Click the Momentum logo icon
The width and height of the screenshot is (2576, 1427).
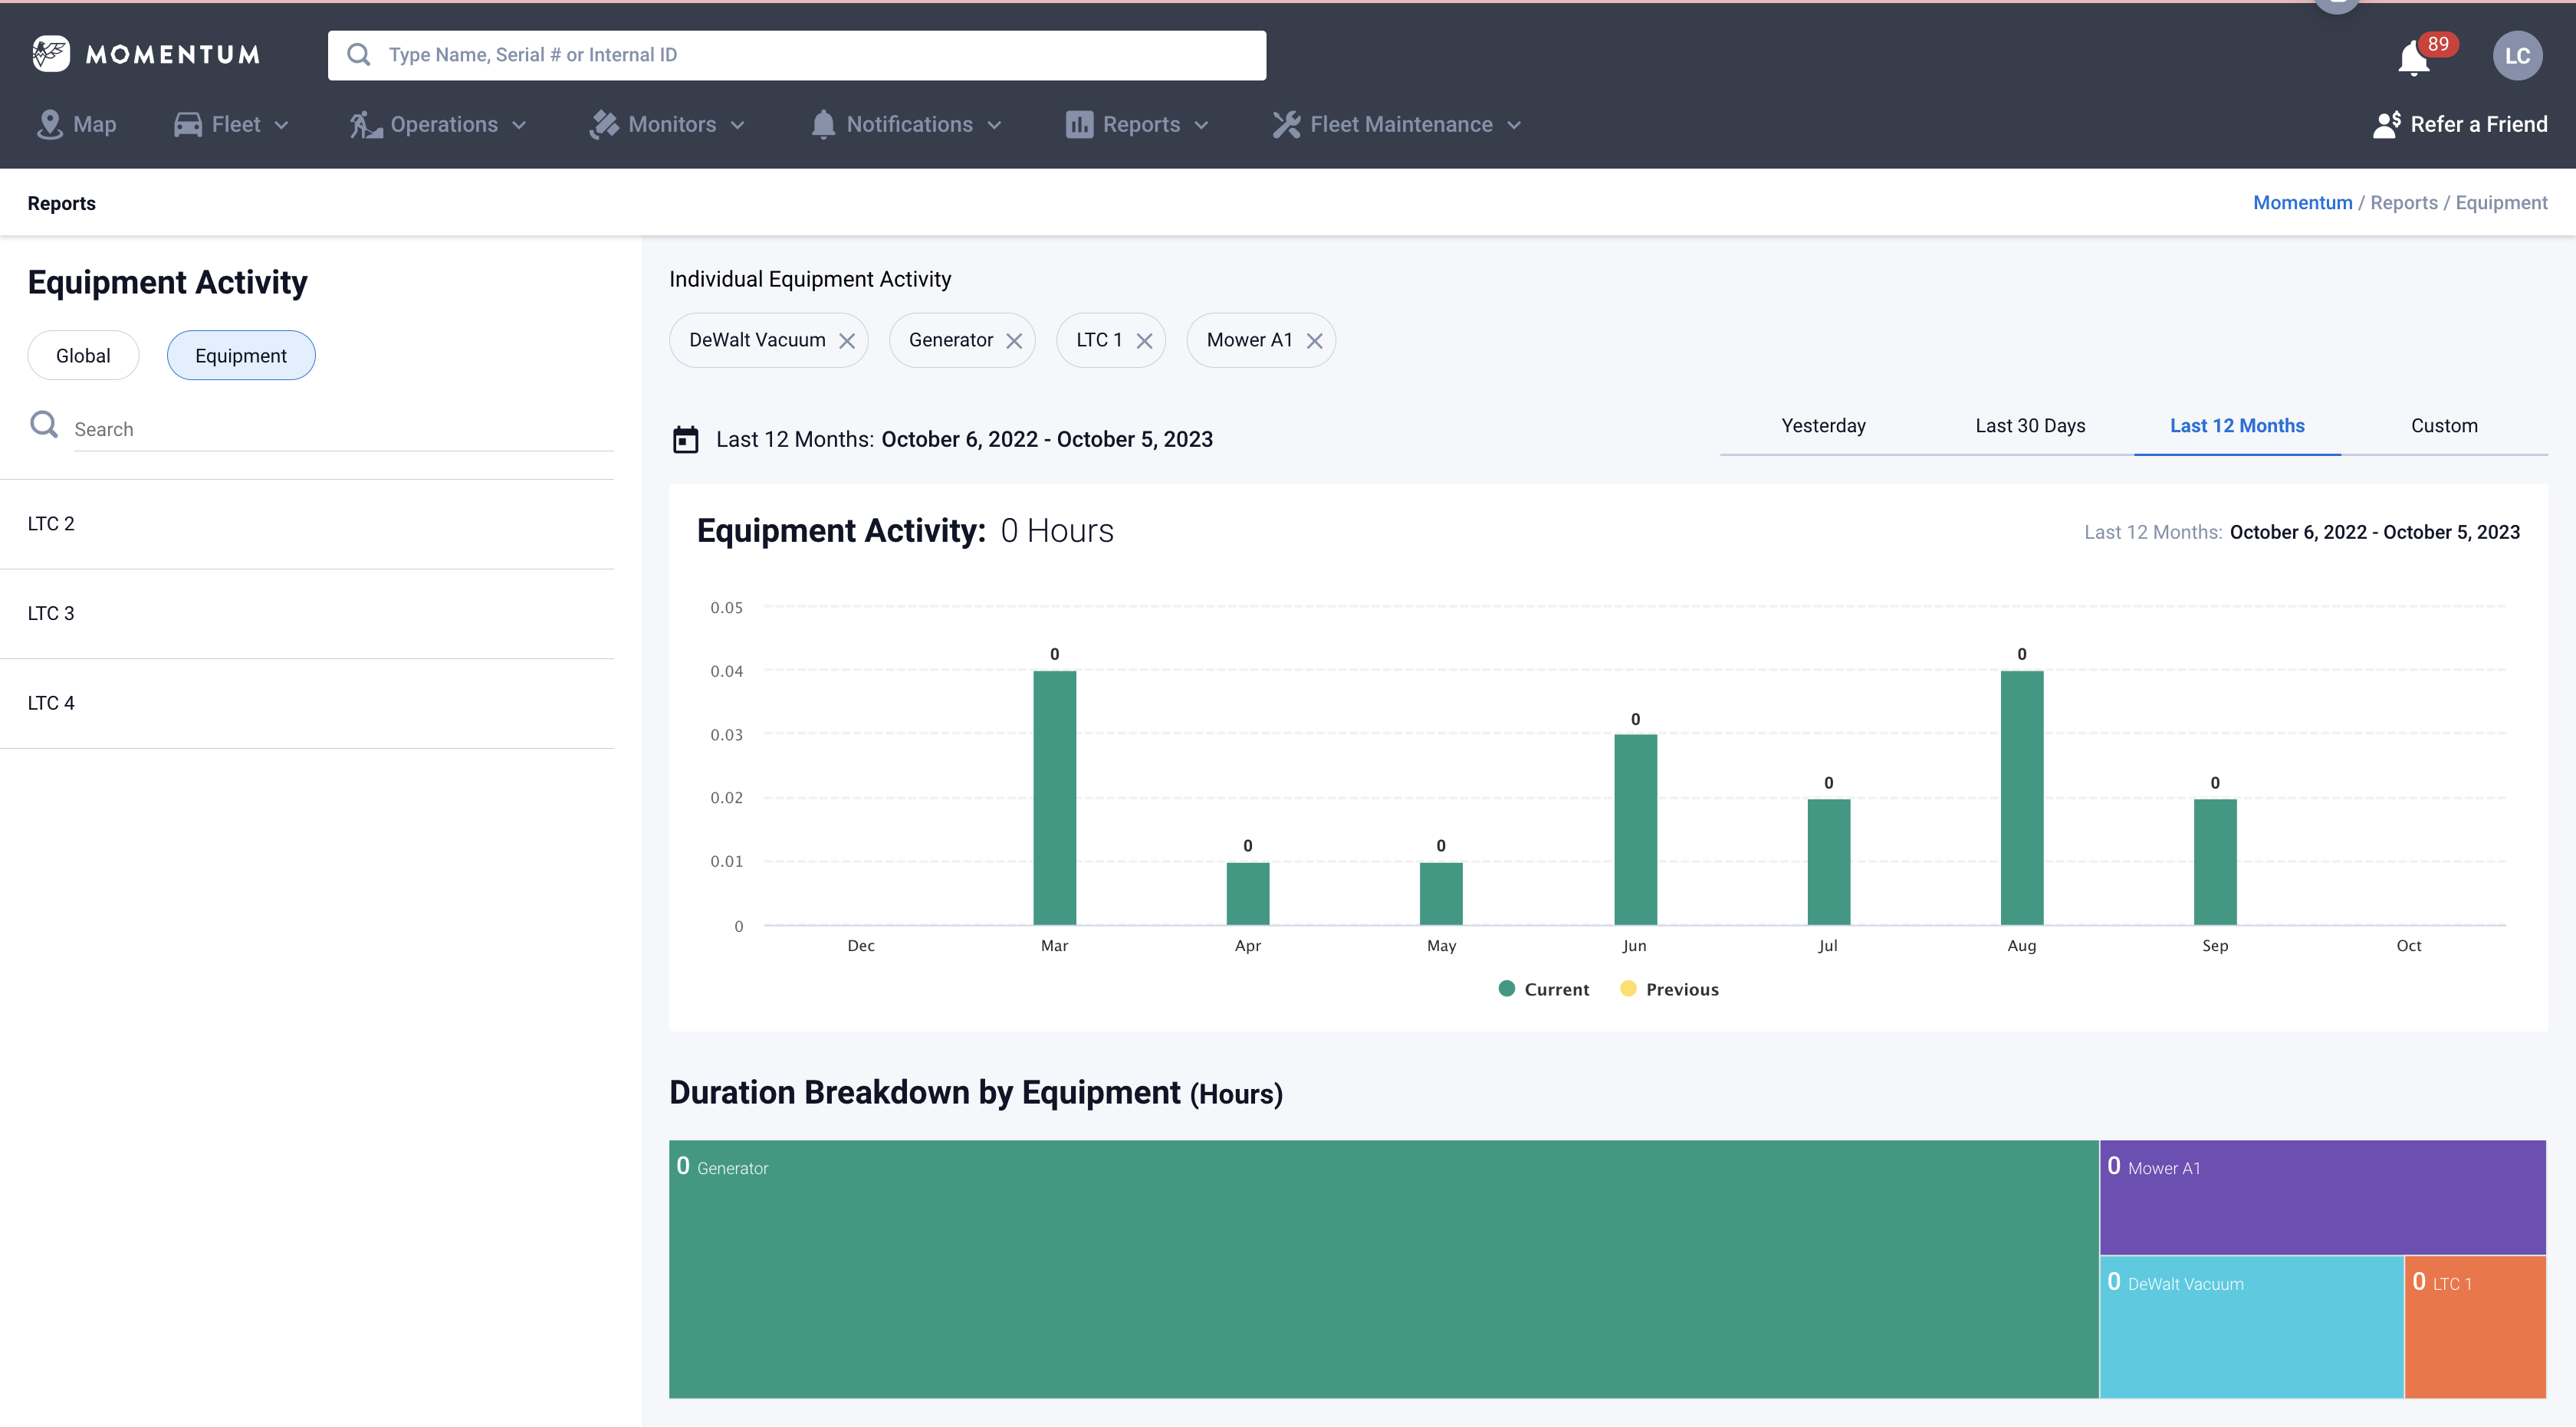(x=50, y=54)
